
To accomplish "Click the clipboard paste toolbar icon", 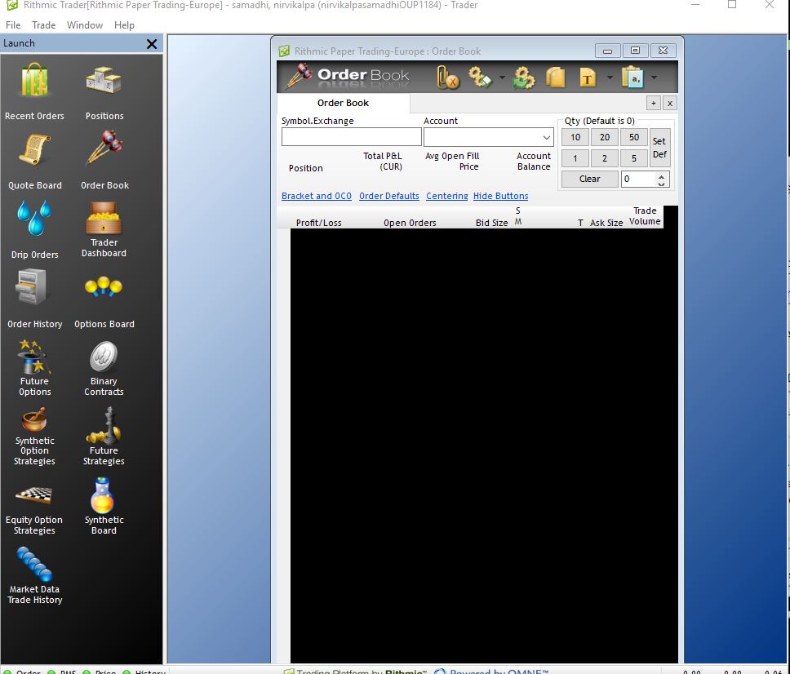I will (632, 78).
